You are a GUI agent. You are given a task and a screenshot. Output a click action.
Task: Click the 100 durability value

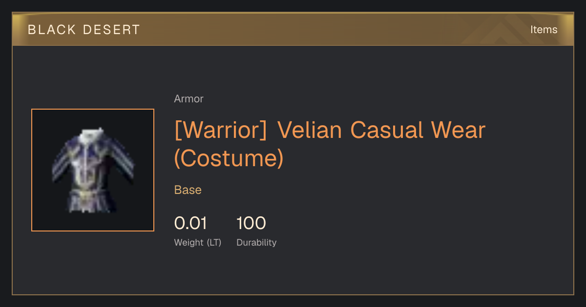[251, 223]
